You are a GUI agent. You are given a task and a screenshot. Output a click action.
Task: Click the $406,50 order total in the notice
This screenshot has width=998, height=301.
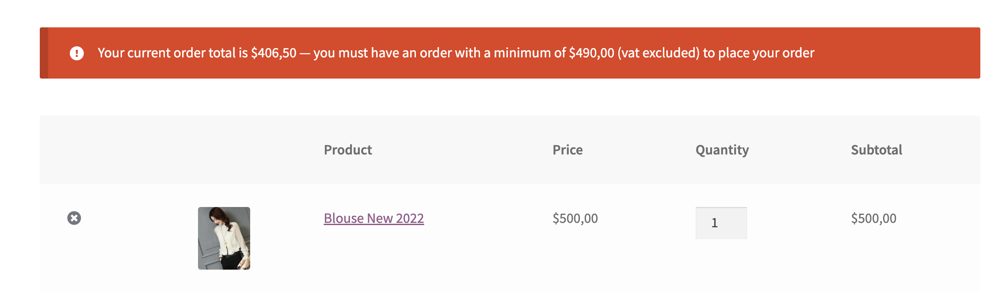[x=274, y=53]
